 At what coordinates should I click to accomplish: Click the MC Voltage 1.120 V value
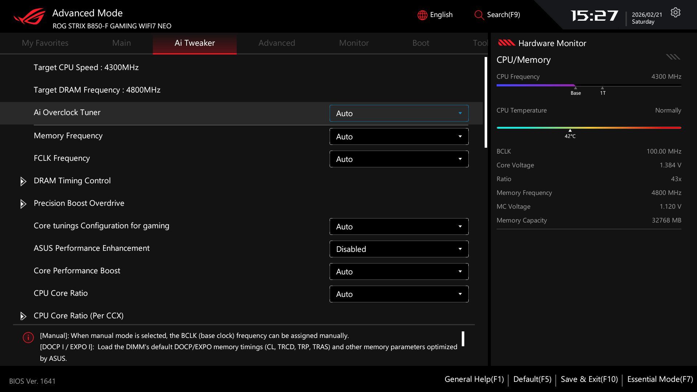click(670, 207)
